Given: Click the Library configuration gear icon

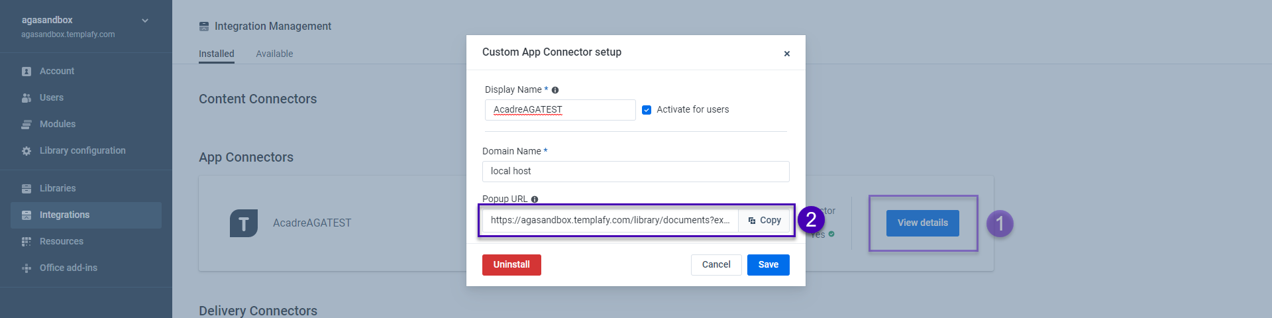Looking at the screenshot, I should click(26, 151).
